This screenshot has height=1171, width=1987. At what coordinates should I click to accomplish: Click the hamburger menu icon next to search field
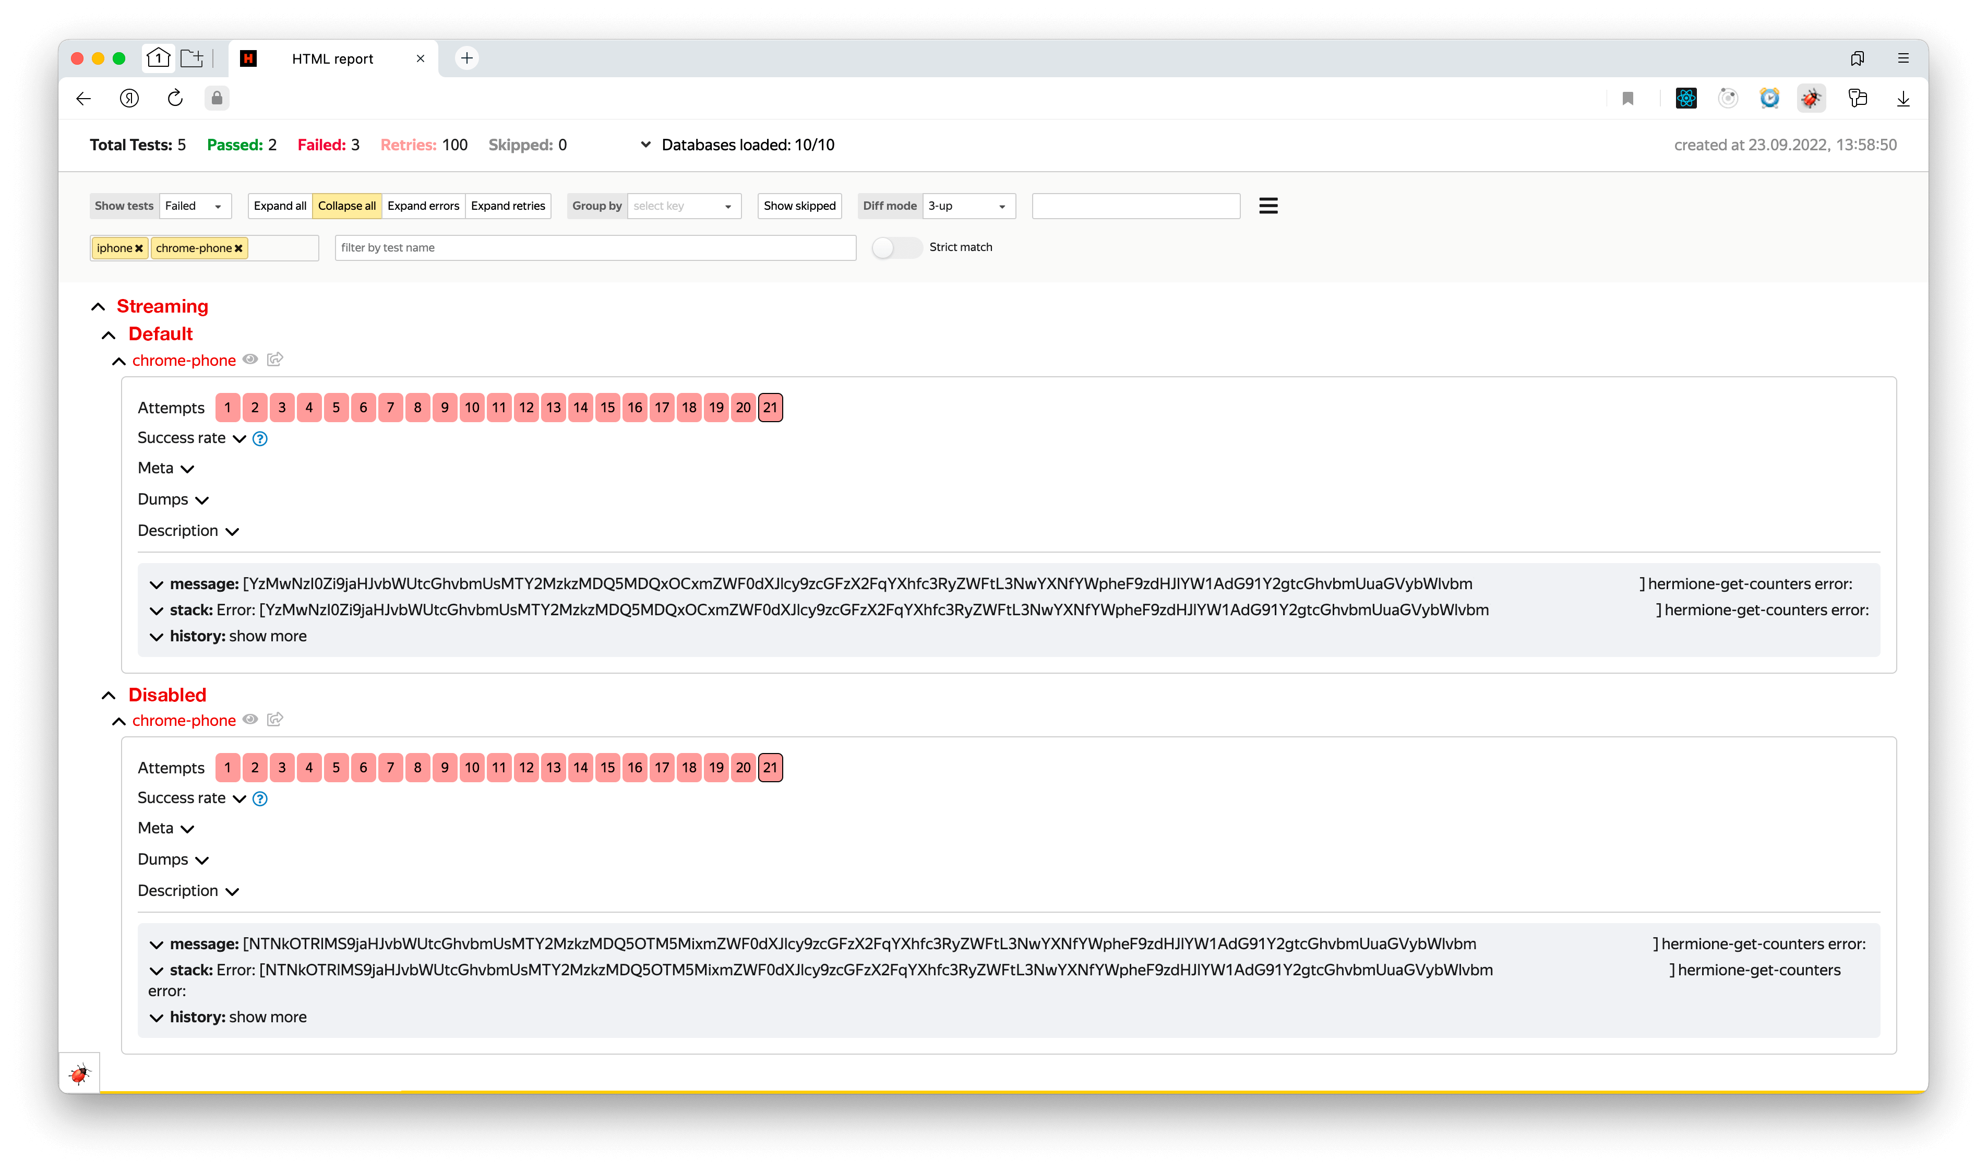pos(1267,206)
